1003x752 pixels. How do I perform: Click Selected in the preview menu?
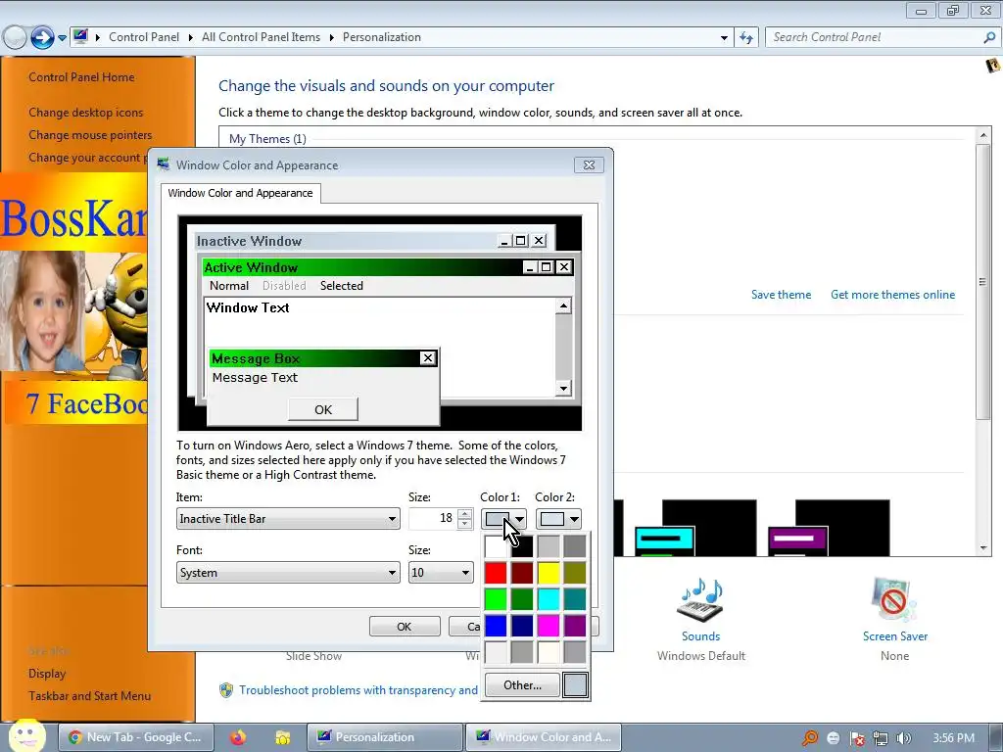coord(342,286)
